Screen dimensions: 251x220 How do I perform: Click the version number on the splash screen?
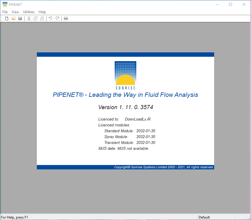tap(125, 107)
